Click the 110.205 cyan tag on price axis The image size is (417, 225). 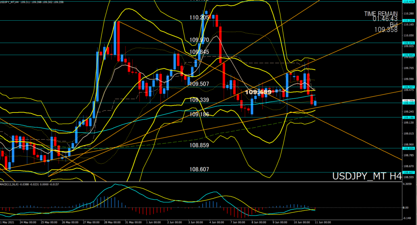pyautogui.click(x=408, y=20)
